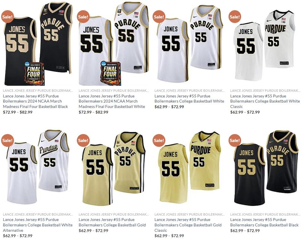Open the College Basketball Gold jersey image
The image size is (302, 240).
tap(114, 168)
